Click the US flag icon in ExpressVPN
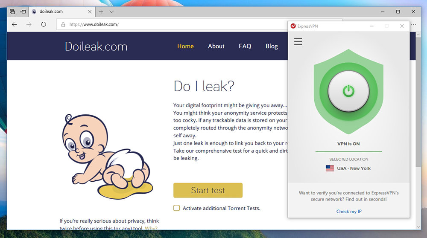This screenshot has height=238, width=427. (330, 168)
